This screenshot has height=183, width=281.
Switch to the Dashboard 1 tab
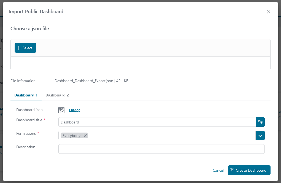[x=26, y=95]
